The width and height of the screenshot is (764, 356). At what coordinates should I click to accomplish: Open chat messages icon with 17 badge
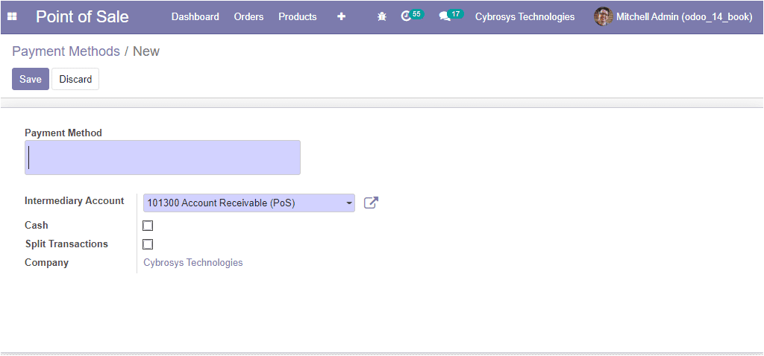point(451,16)
